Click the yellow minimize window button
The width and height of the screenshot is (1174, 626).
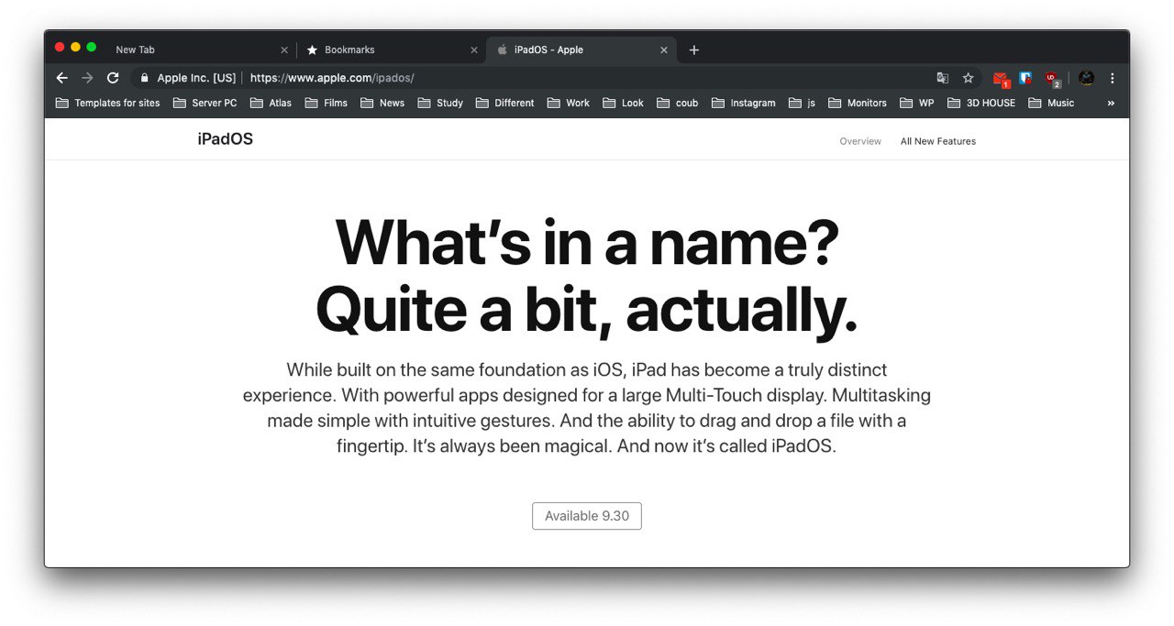click(x=75, y=47)
